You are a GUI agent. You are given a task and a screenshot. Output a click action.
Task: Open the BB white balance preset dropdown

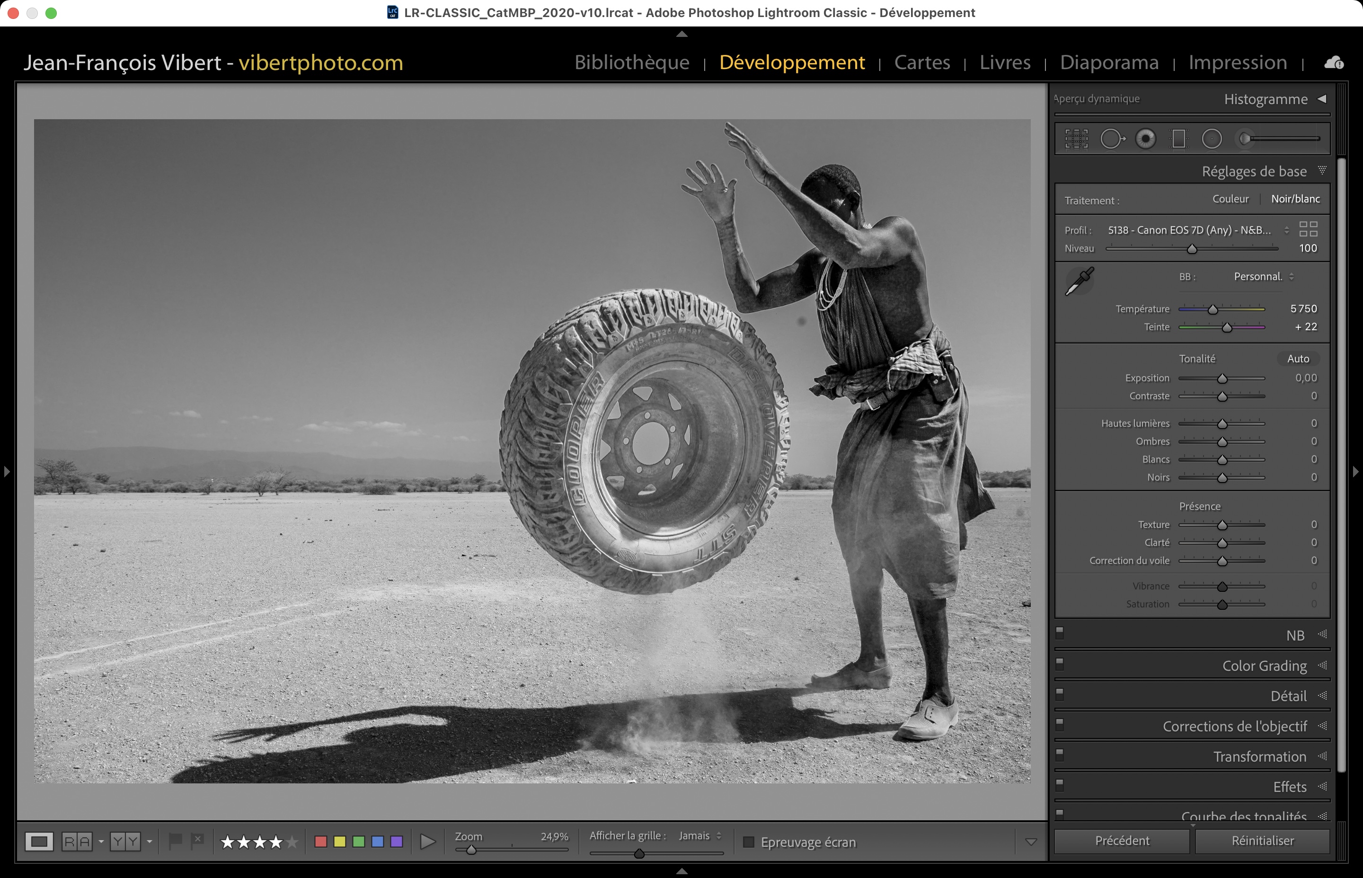pyautogui.click(x=1263, y=277)
